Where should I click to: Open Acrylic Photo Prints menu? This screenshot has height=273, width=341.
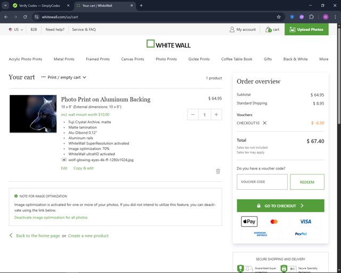point(25,59)
